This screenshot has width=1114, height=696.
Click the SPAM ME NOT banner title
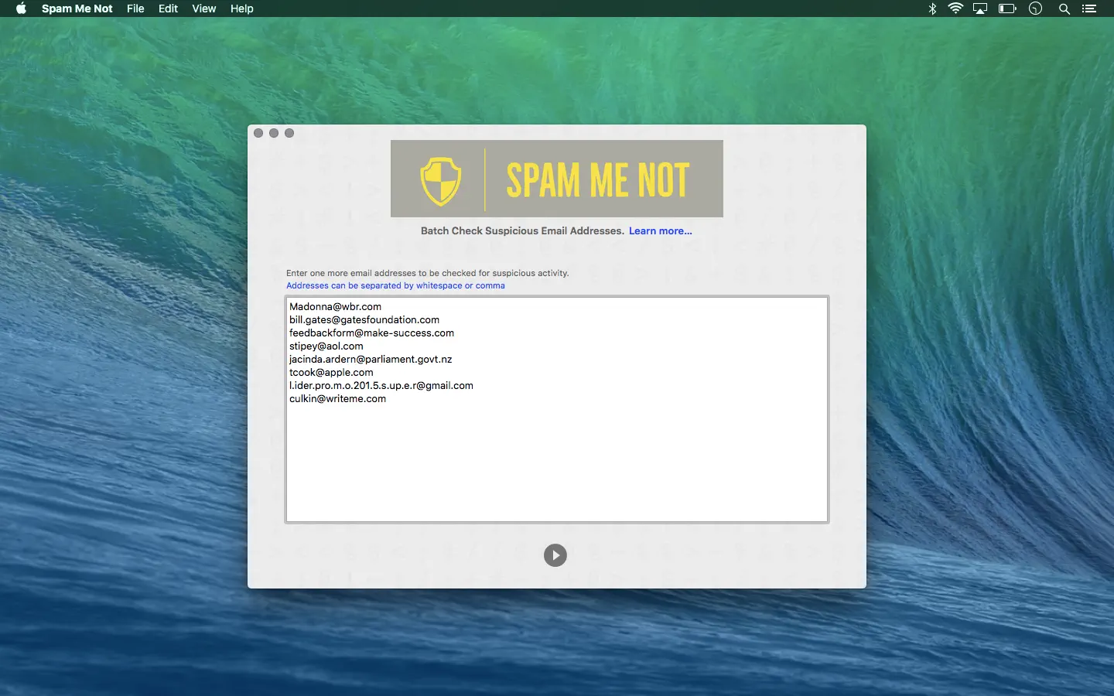598,180
